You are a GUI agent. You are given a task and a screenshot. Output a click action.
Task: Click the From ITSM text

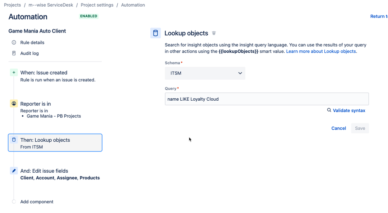[x=31, y=147]
